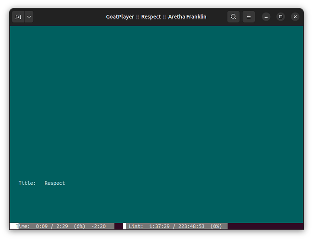Click the Title label text
Viewport: 313px width, 240px height.
(x=27, y=183)
